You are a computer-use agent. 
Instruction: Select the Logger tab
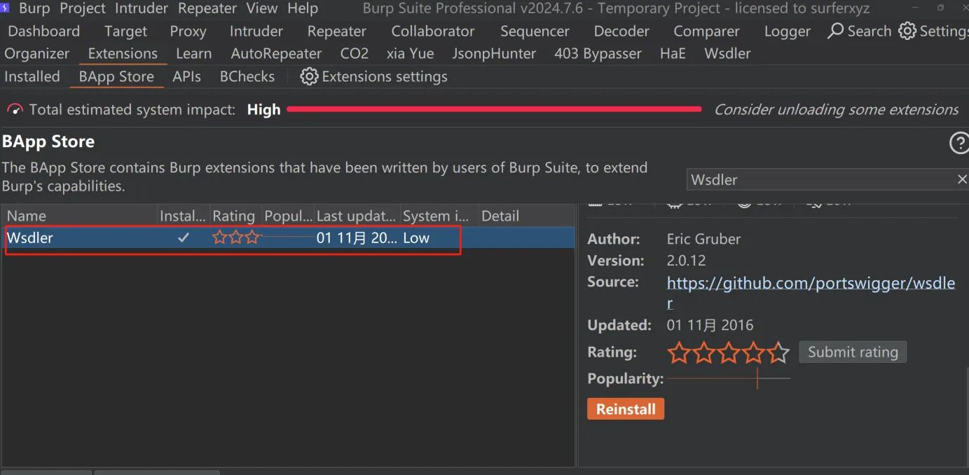pos(788,32)
